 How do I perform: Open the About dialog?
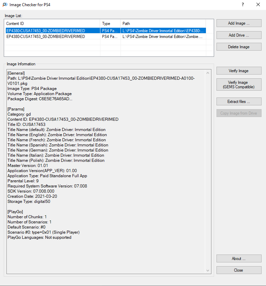[239, 258]
